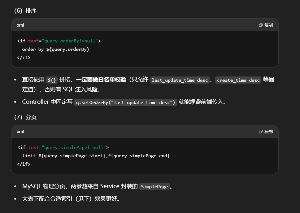Click the create_time desc inline code
This screenshot has width=300, height=213.
pyautogui.click(x=238, y=80)
